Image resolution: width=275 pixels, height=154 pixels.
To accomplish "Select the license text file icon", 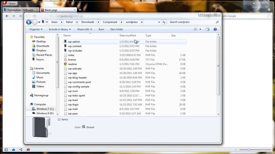I will click(x=66, y=59).
